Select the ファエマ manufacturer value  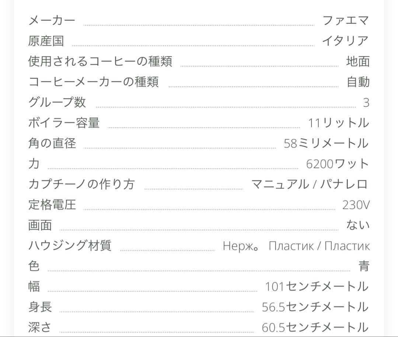(345, 20)
